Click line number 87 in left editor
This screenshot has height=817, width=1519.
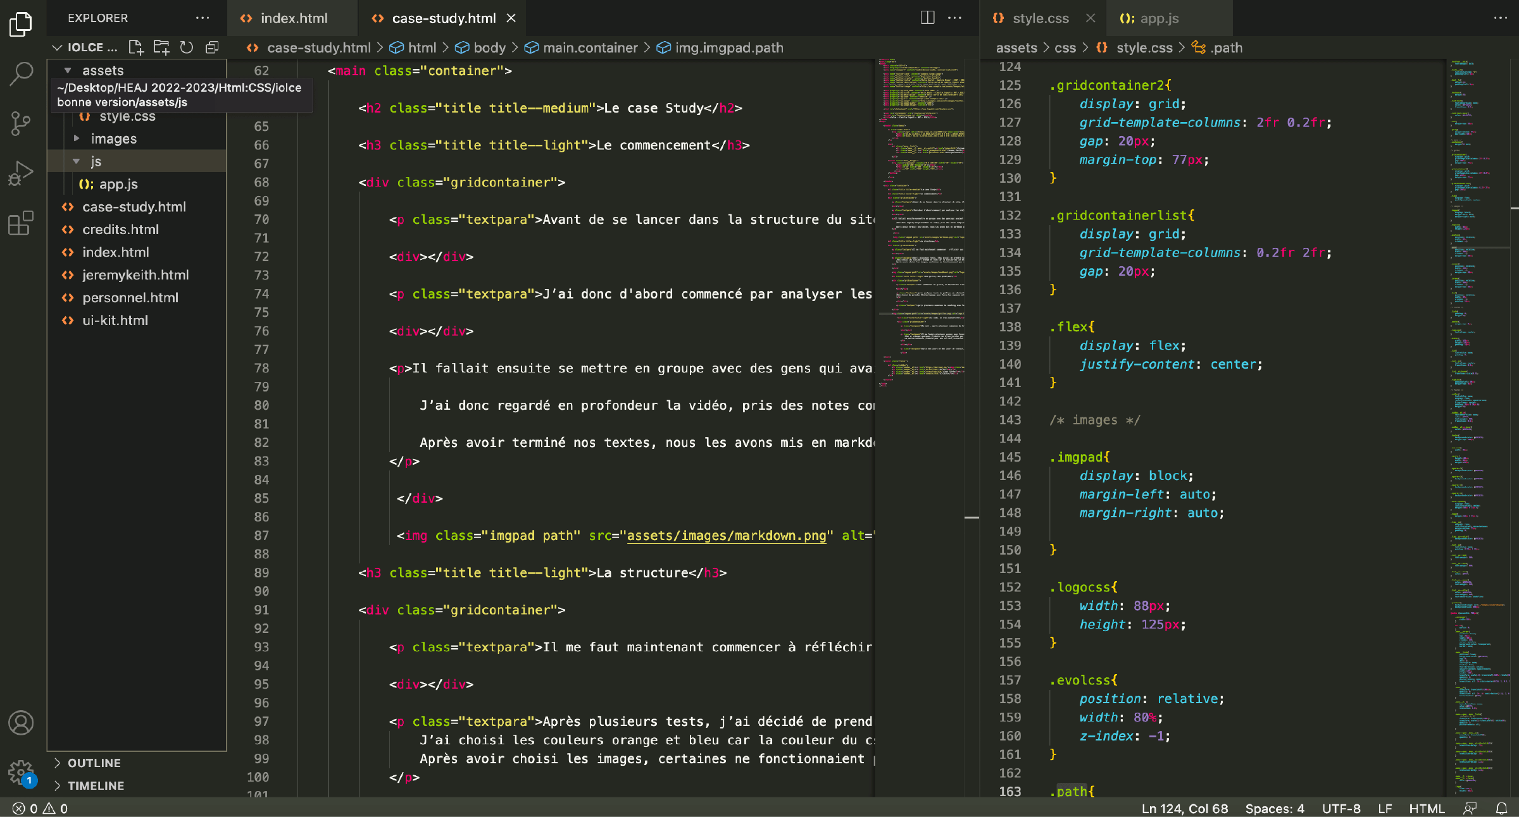(261, 536)
